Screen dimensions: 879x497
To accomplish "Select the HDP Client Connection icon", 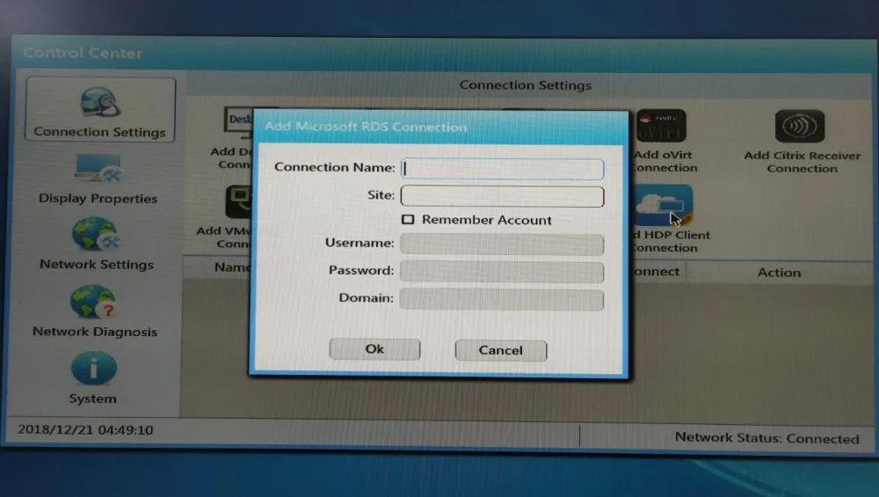I will click(x=663, y=205).
